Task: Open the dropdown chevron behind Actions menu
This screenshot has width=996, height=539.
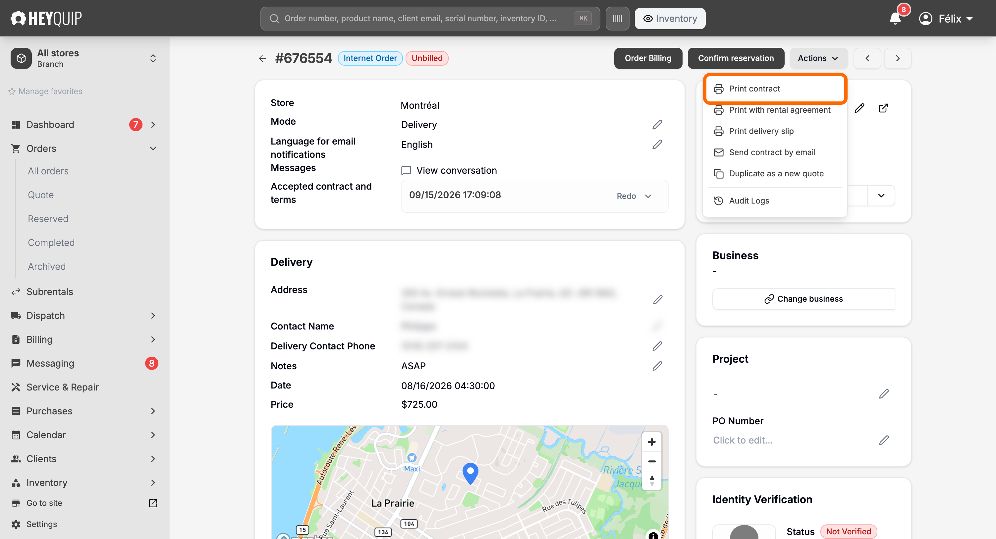Action: click(881, 195)
